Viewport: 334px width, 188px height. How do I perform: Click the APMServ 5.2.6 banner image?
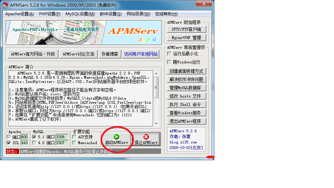[x=83, y=32]
